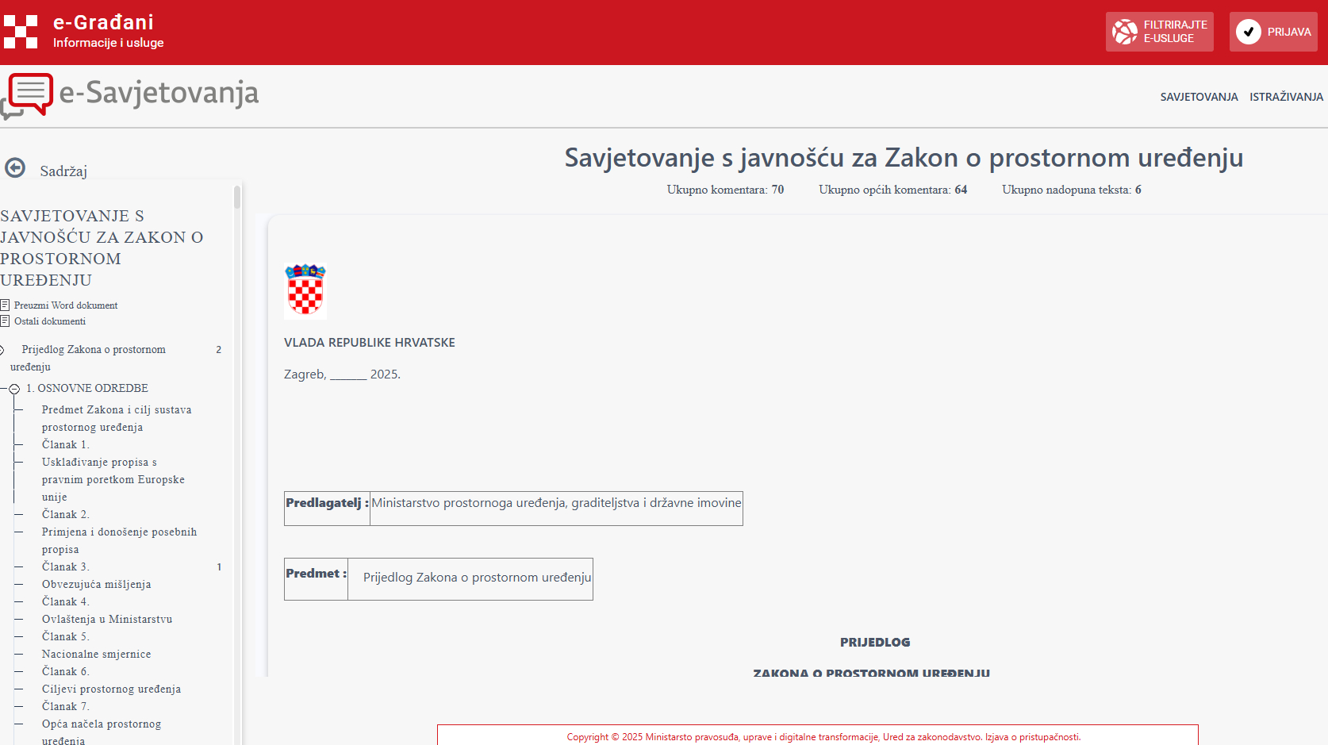The width and height of the screenshot is (1328, 745).
Task: Click the Prijava checkmark icon
Action: click(x=1248, y=32)
